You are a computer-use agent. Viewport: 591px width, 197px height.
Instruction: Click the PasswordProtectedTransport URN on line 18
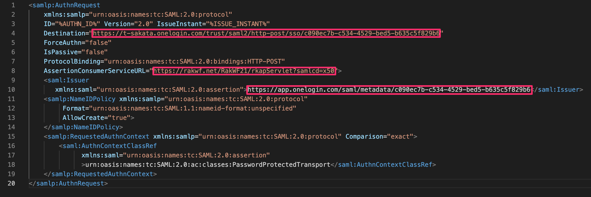click(x=208, y=165)
